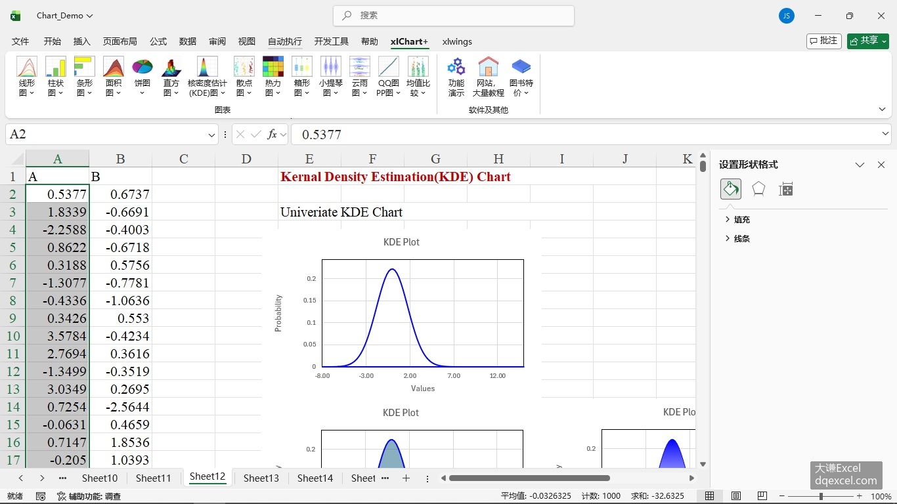Open the 功能演示 feature demo menu
The image size is (897, 504).
tap(456, 77)
